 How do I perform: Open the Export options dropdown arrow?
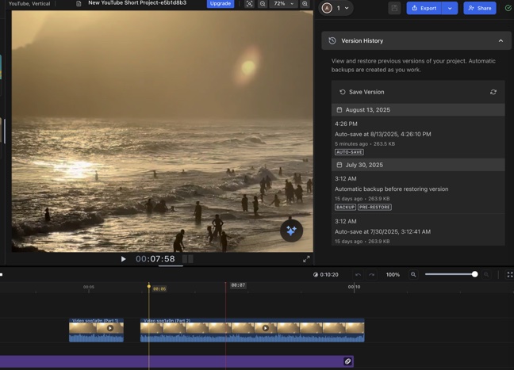(x=450, y=8)
